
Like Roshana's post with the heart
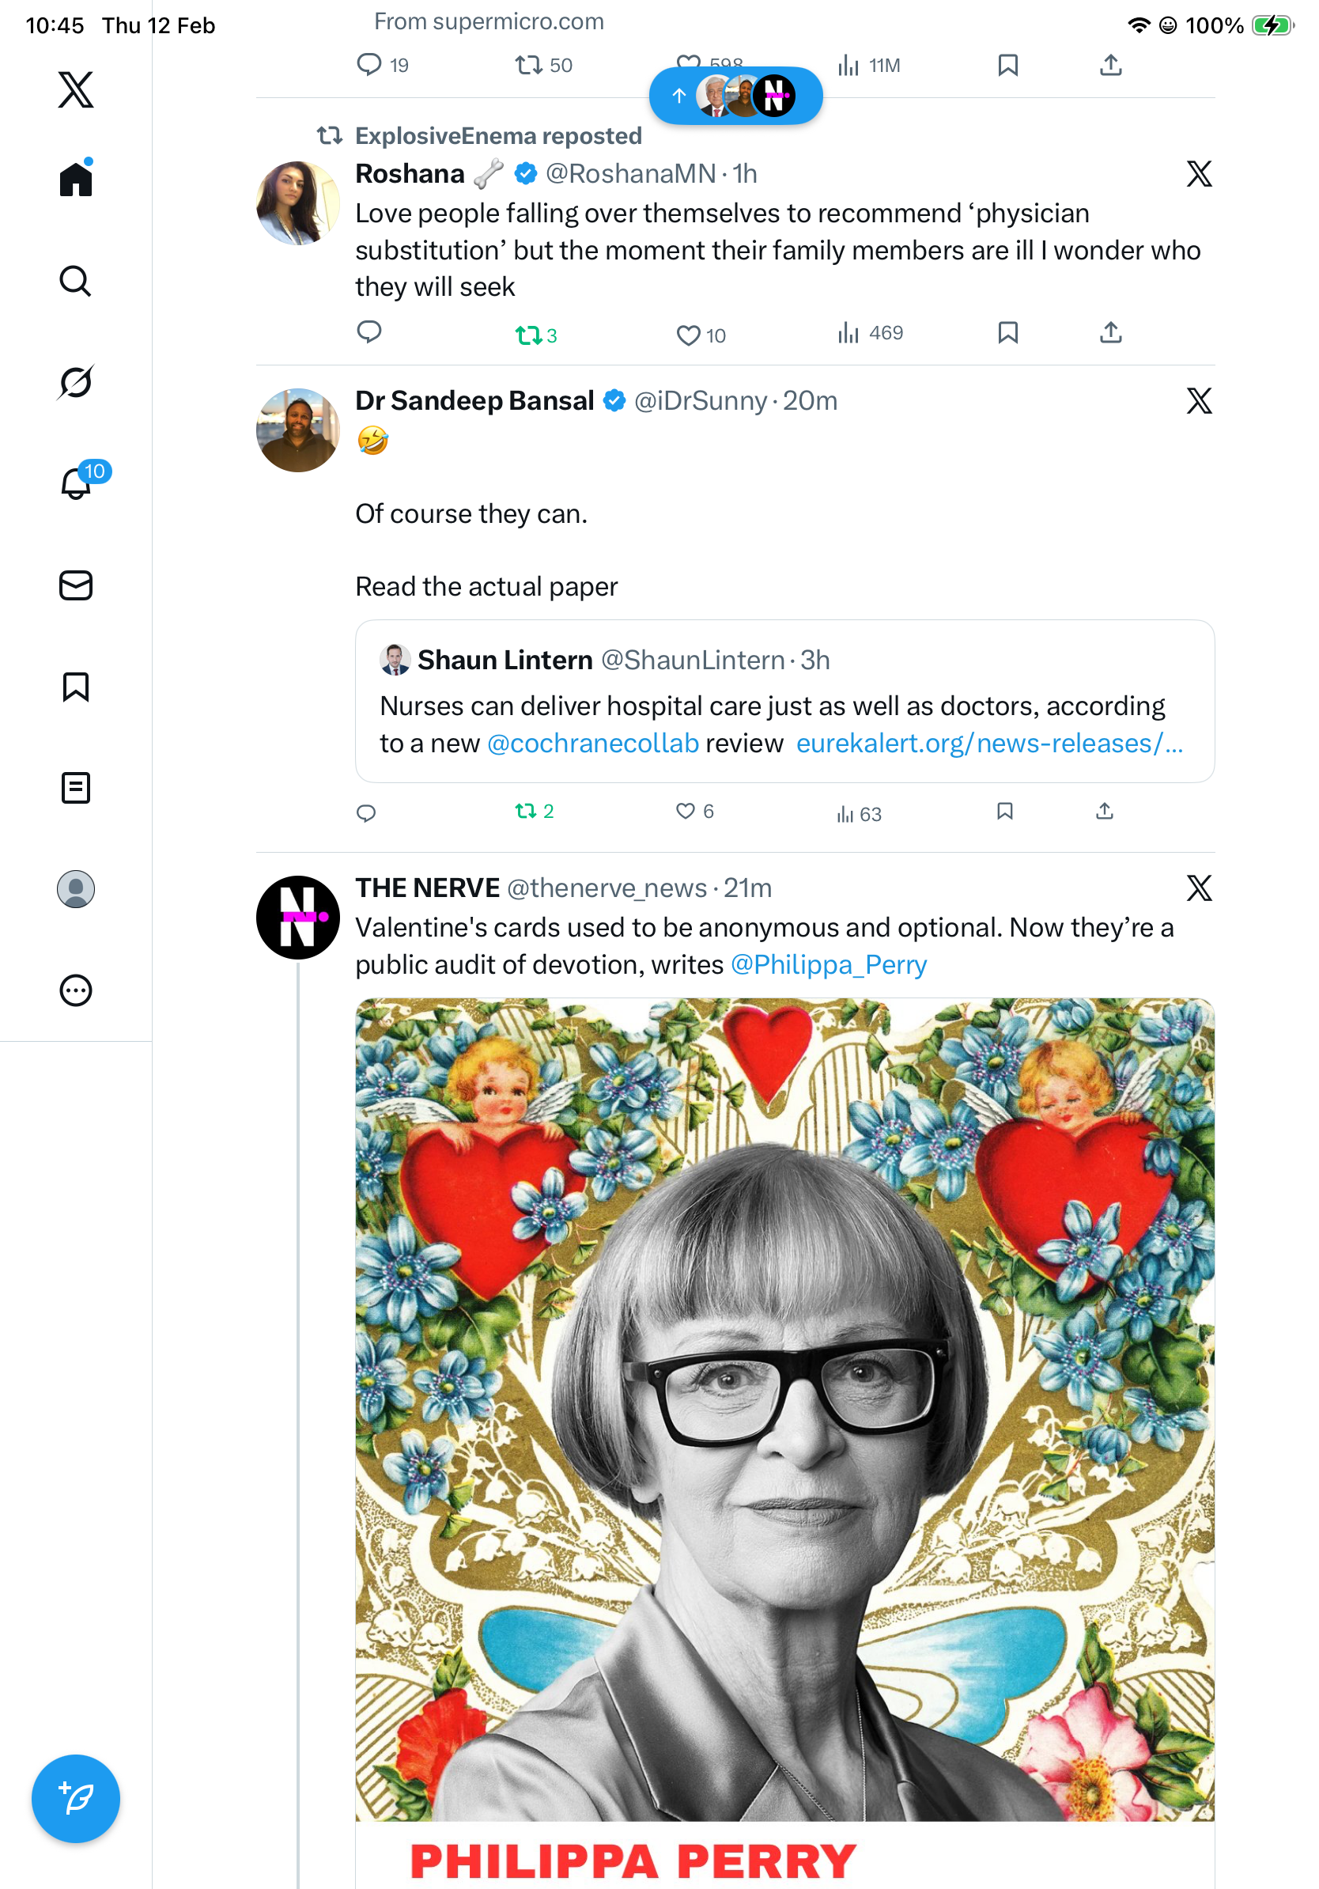[688, 335]
